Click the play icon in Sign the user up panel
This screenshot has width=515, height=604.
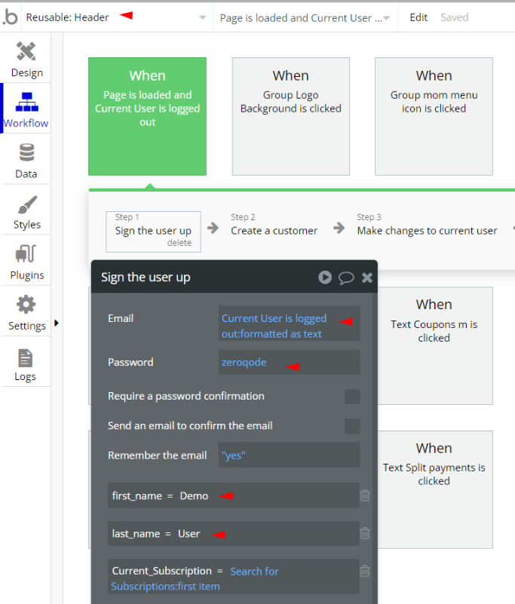(x=325, y=277)
